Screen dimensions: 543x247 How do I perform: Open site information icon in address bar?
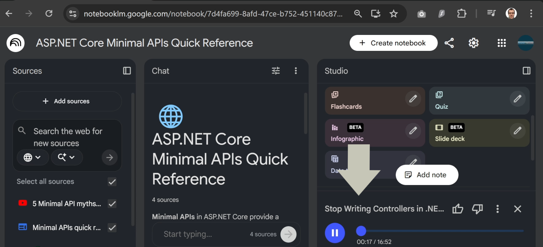(x=73, y=14)
